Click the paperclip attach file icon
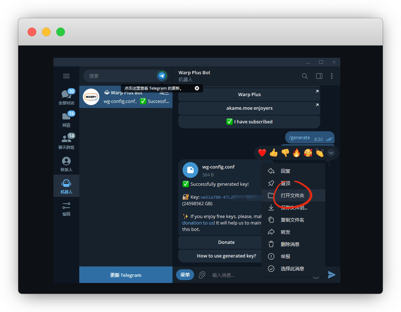Image resolution: width=401 pixels, height=312 pixels. click(x=202, y=275)
